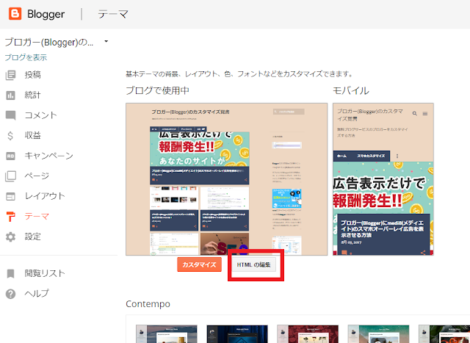Click the モバイル heading
Image resolution: width=470 pixels, height=343 pixels.
point(351,90)
